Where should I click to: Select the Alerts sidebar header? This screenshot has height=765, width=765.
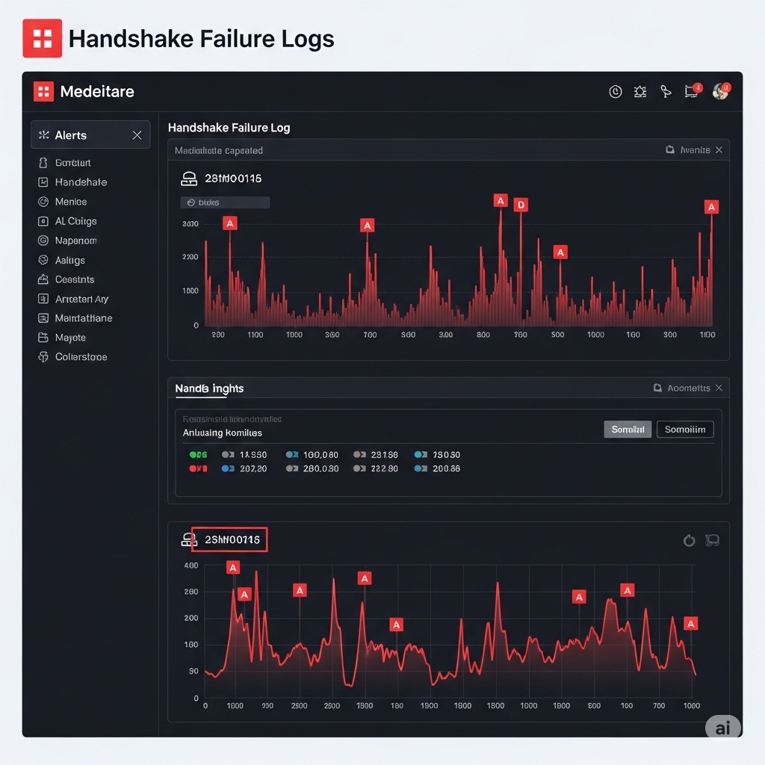[x=90, y=134]
